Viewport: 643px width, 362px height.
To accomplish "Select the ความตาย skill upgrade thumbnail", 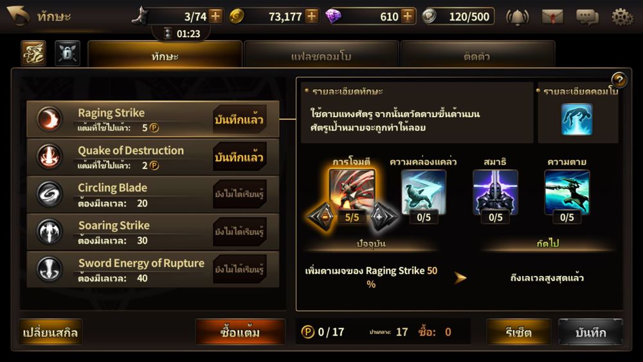I will point(566,193).
